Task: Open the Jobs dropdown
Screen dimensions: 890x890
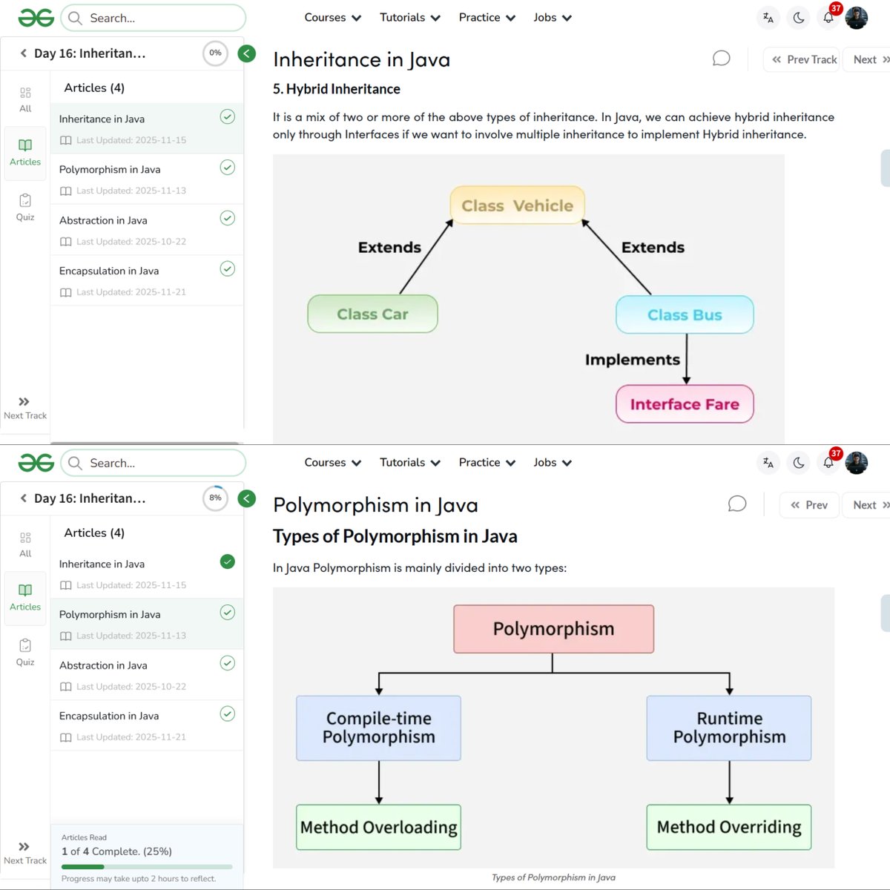Action: pos(552,17)
